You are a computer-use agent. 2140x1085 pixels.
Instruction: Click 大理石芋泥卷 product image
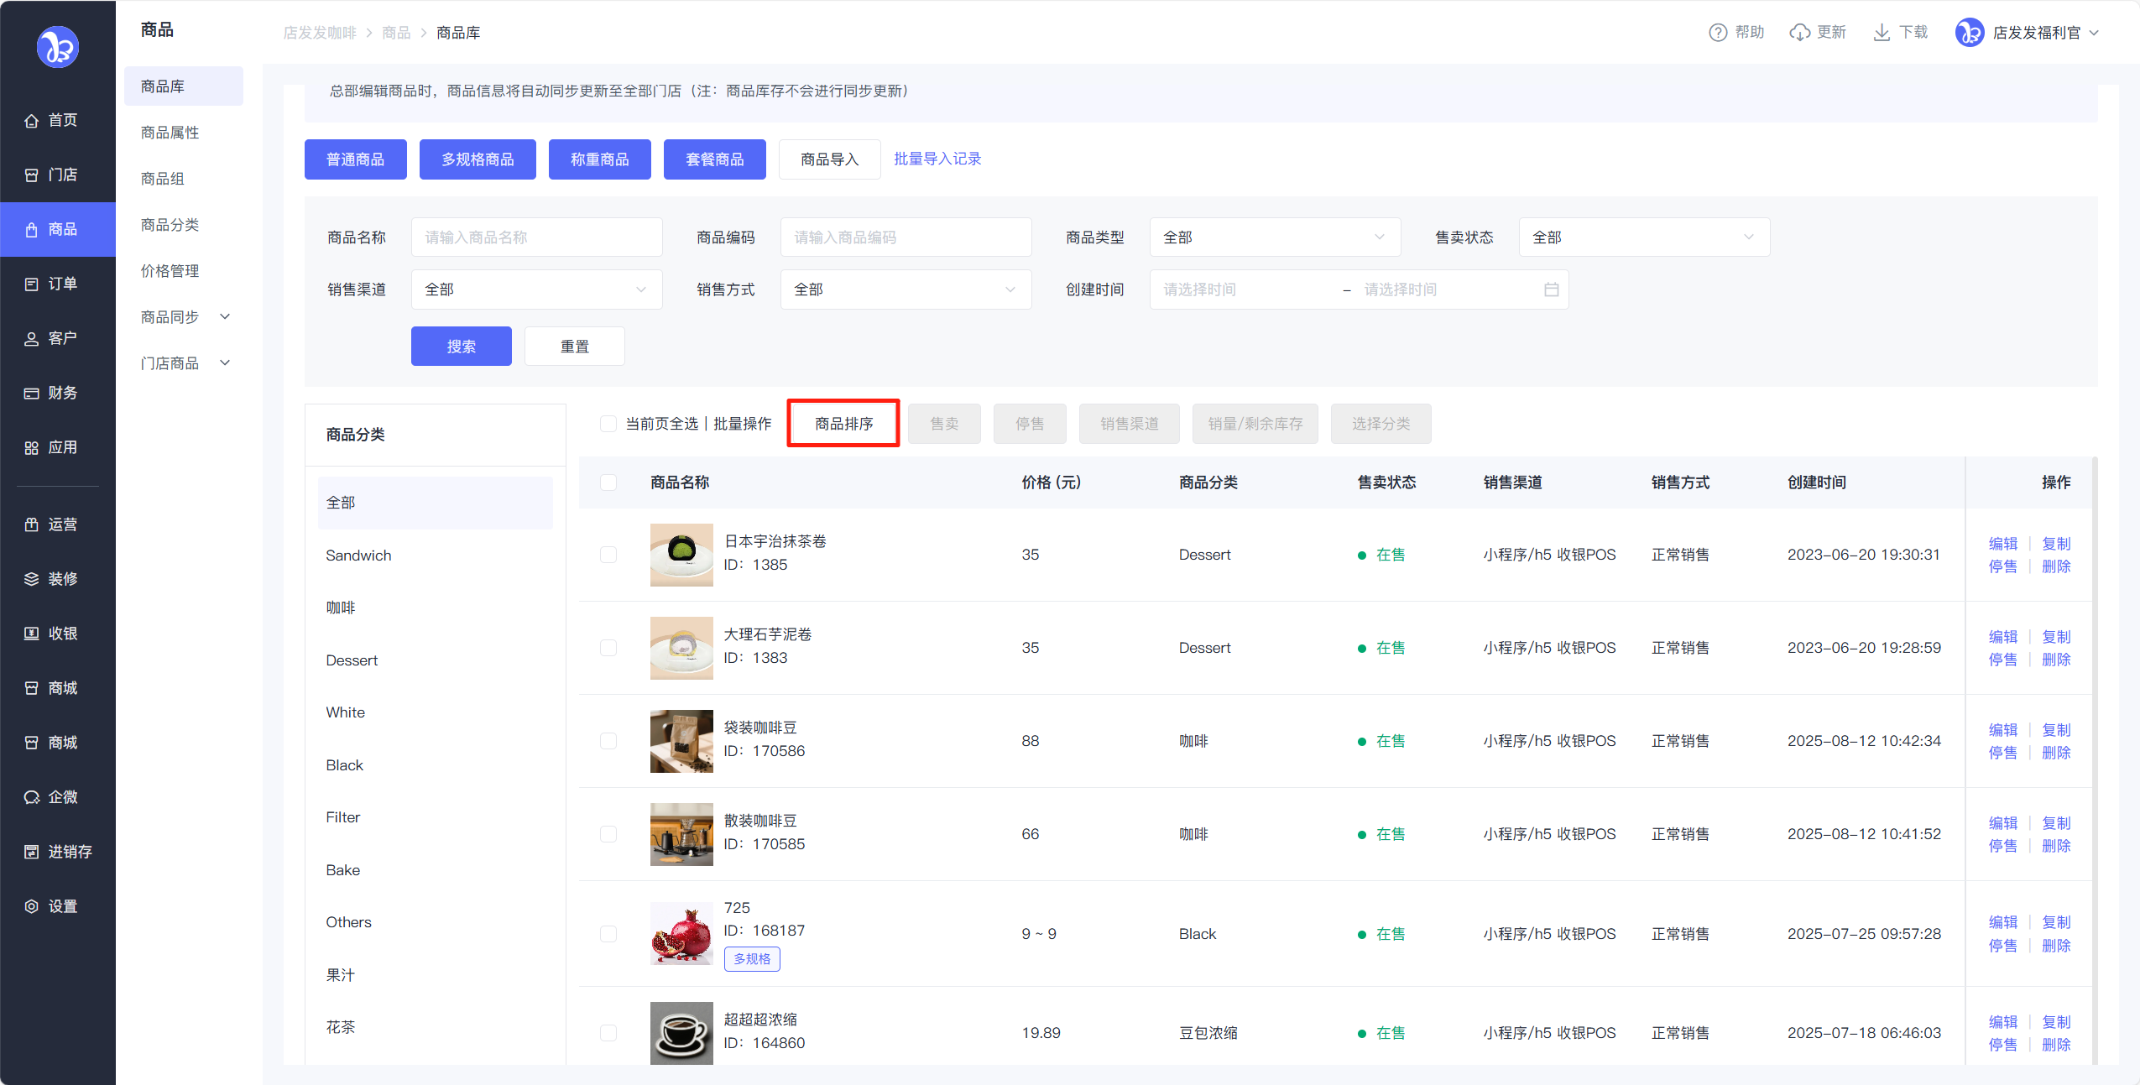click(x=681, y=648)
